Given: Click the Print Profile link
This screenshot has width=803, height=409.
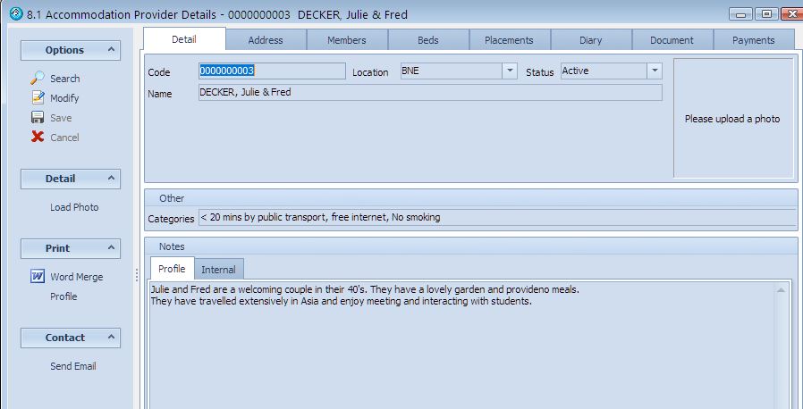Looking at the screenshot, I should (x=63, y=296).
